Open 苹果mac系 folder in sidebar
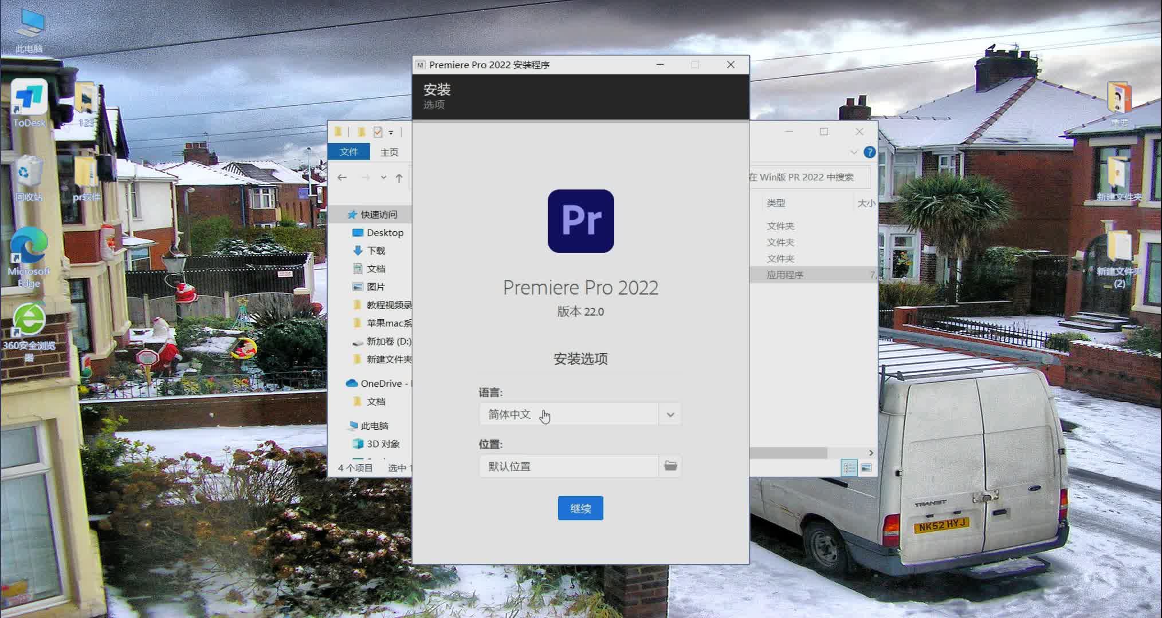Image resolution: width=1162 pixels, height=618 pixels. 382,323
